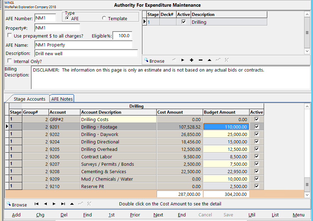This screenshot has height=221, width=313.
Task: Select the Template radio button
Action: pyautogui.click(x=104, y=19)
